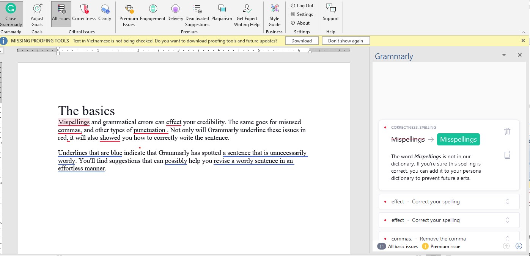Click the underlined word showed
Image resolution: width=530 pixels, height=256 pixels.
(110, 138)
